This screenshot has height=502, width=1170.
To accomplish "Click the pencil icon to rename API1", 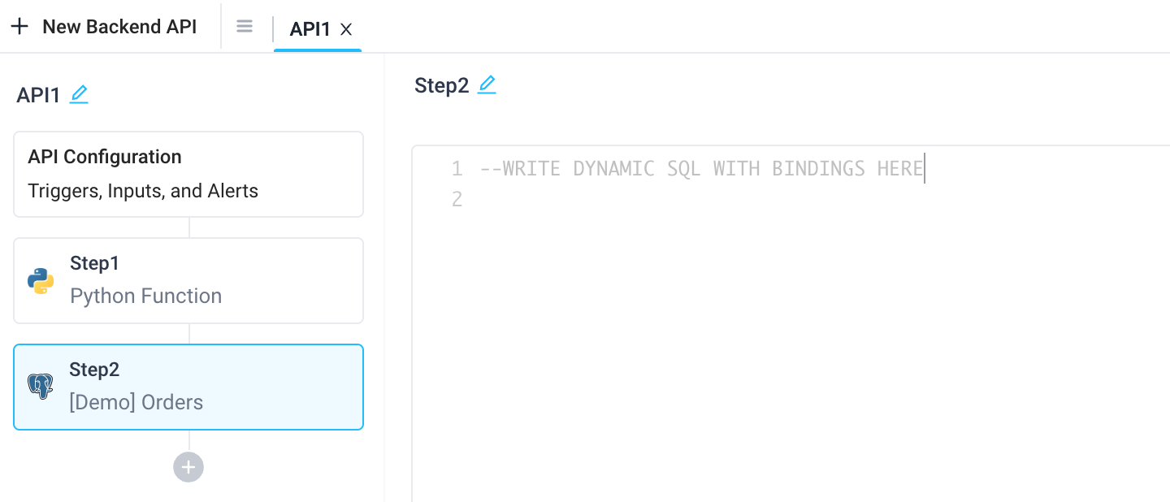I will [79, 94].
